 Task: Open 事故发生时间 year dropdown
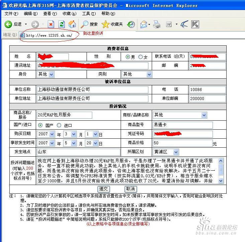tap(46, 143)
